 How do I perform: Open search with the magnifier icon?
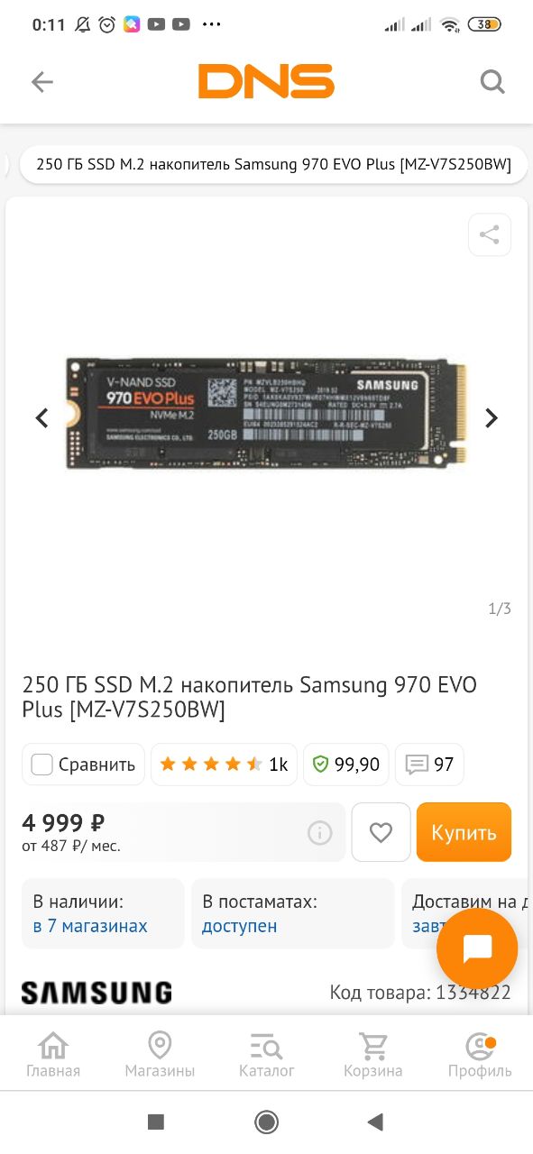(492, 82)
